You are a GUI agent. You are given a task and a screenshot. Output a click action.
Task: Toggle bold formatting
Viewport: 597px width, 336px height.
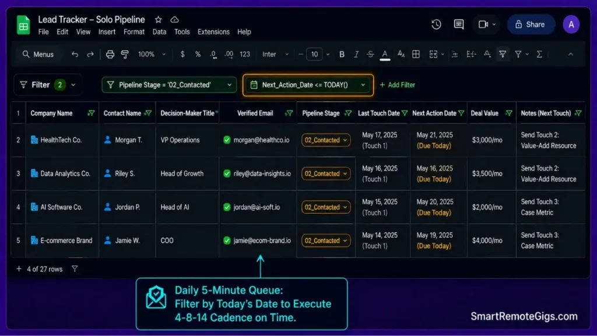pyautogui.click(x=342, y=54)
